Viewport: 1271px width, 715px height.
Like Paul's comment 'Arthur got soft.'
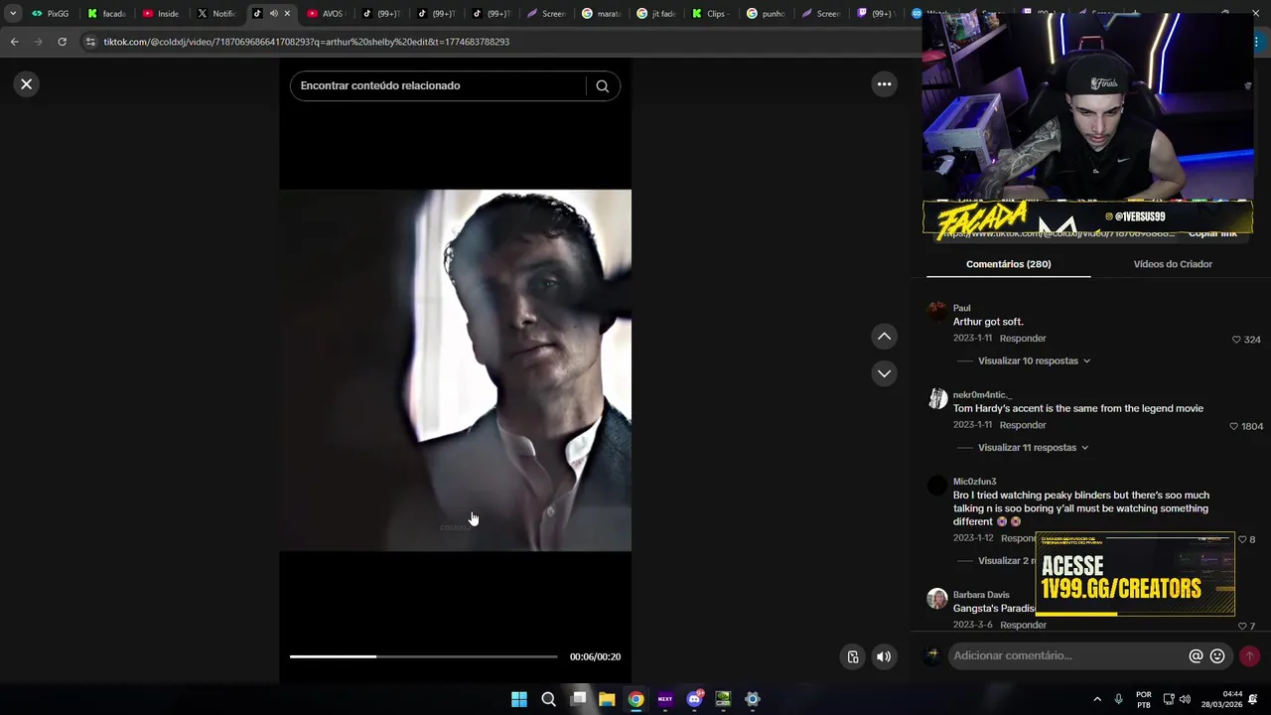1236,340
